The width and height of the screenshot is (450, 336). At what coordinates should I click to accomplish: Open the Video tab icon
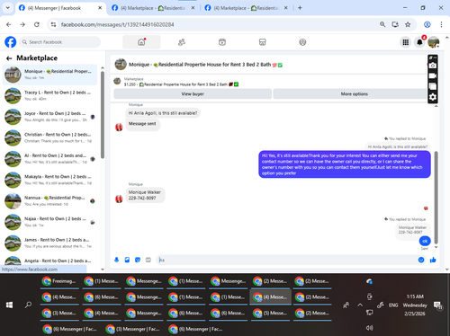222,42
